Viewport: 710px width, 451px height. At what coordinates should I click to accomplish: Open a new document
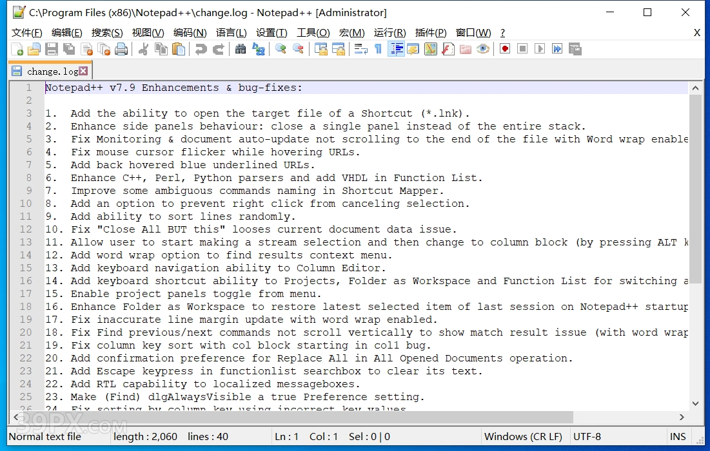tap(17, 49)
